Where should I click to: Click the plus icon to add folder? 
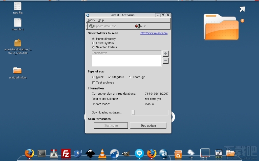[x=165, y=53]
